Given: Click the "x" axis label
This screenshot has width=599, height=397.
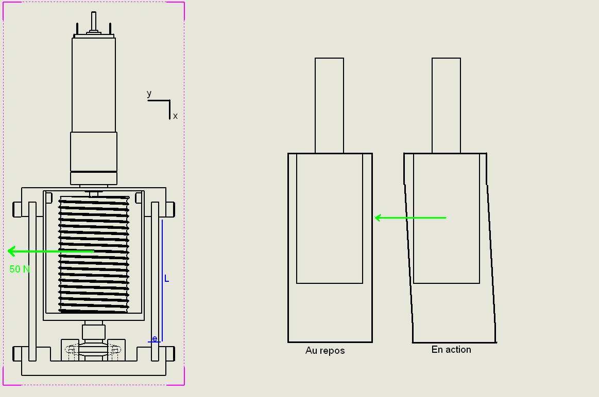Looking at the screenshot, I should click(x=175, y=116).
